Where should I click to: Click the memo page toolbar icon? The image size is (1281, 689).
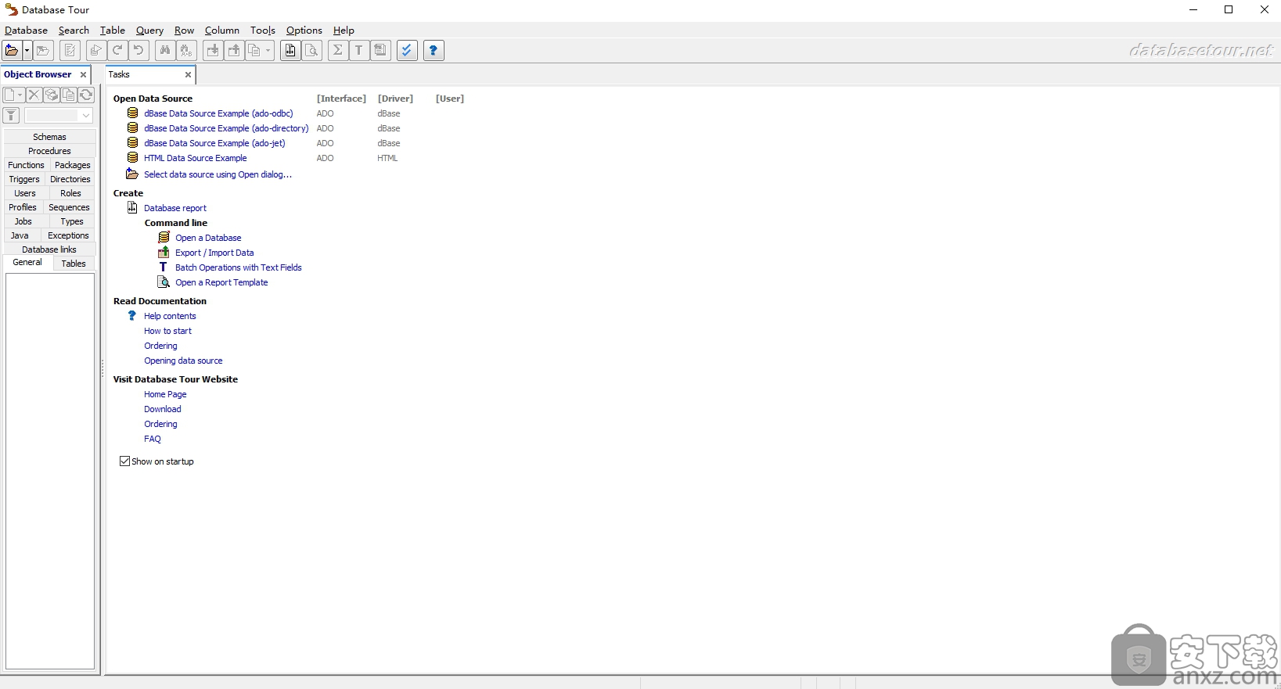coord(380,51)
